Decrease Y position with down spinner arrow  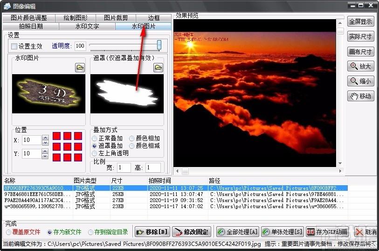tap(45, 156)
